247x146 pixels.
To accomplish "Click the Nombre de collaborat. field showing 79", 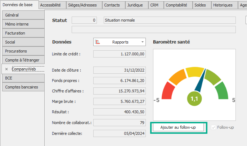I will pyautogui.click(x=120, y=123).
